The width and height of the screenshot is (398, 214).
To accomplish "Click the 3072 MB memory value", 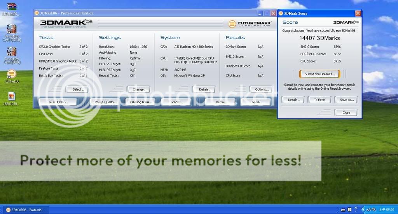I will click(x=180, y=70).
